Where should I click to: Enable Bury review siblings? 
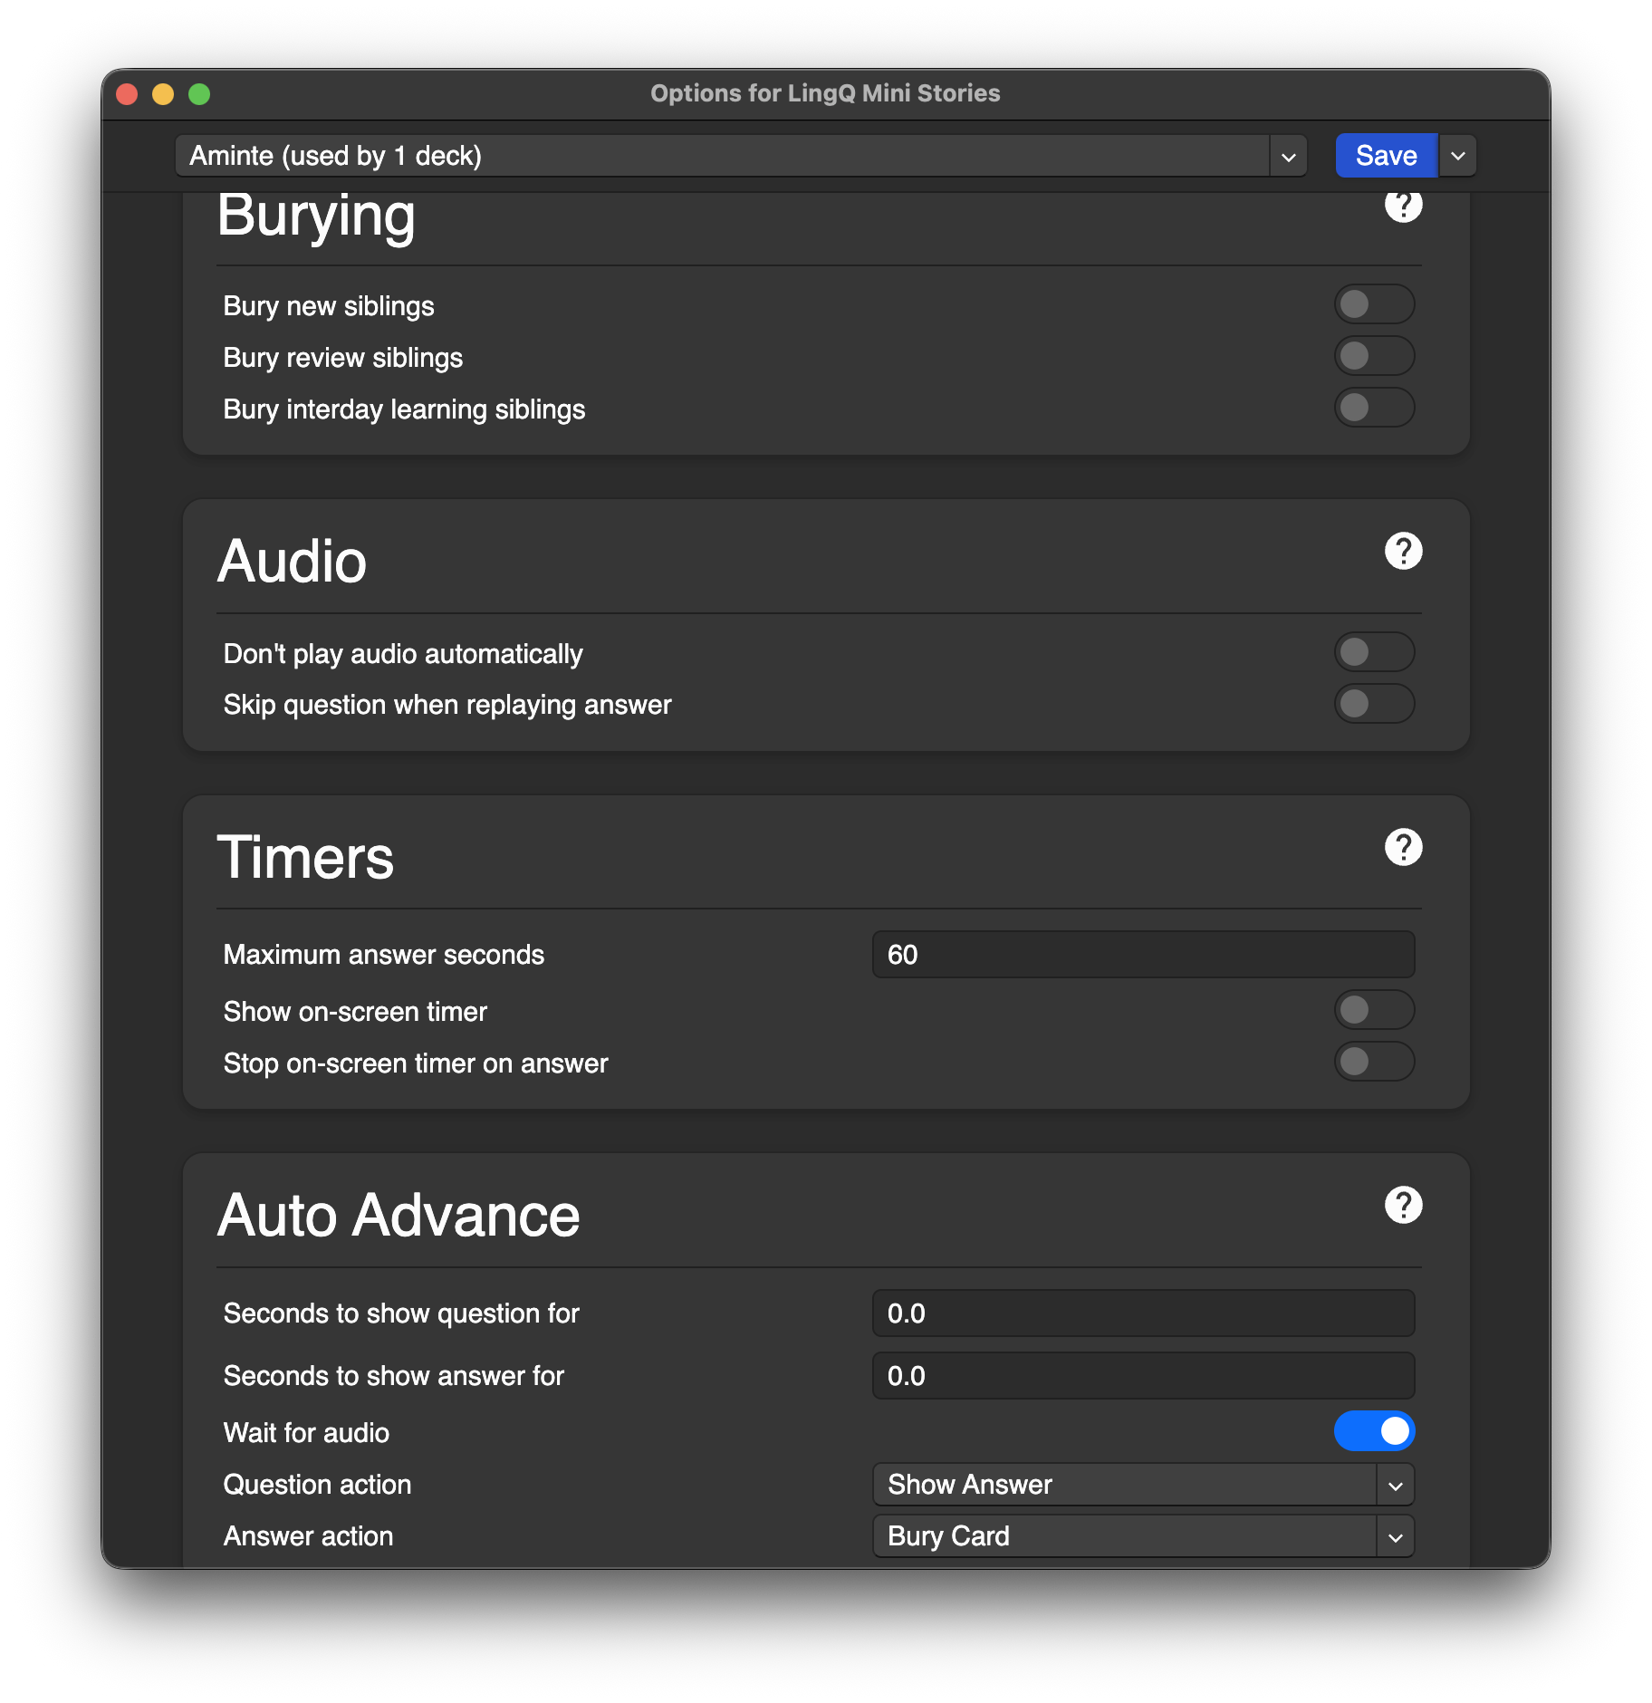tap(1374, 356)
